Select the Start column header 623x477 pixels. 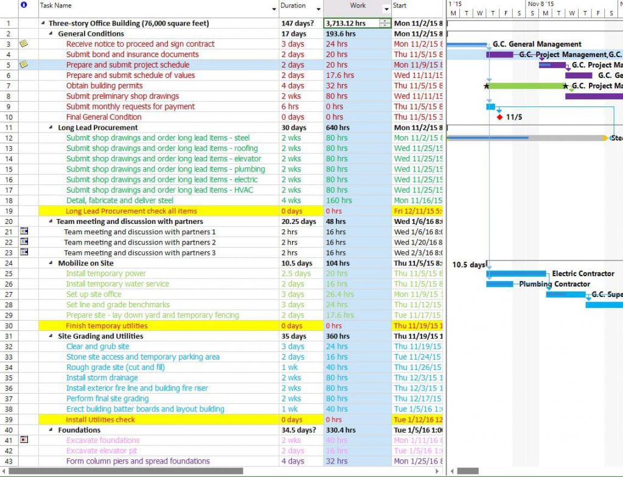point(417,5)
